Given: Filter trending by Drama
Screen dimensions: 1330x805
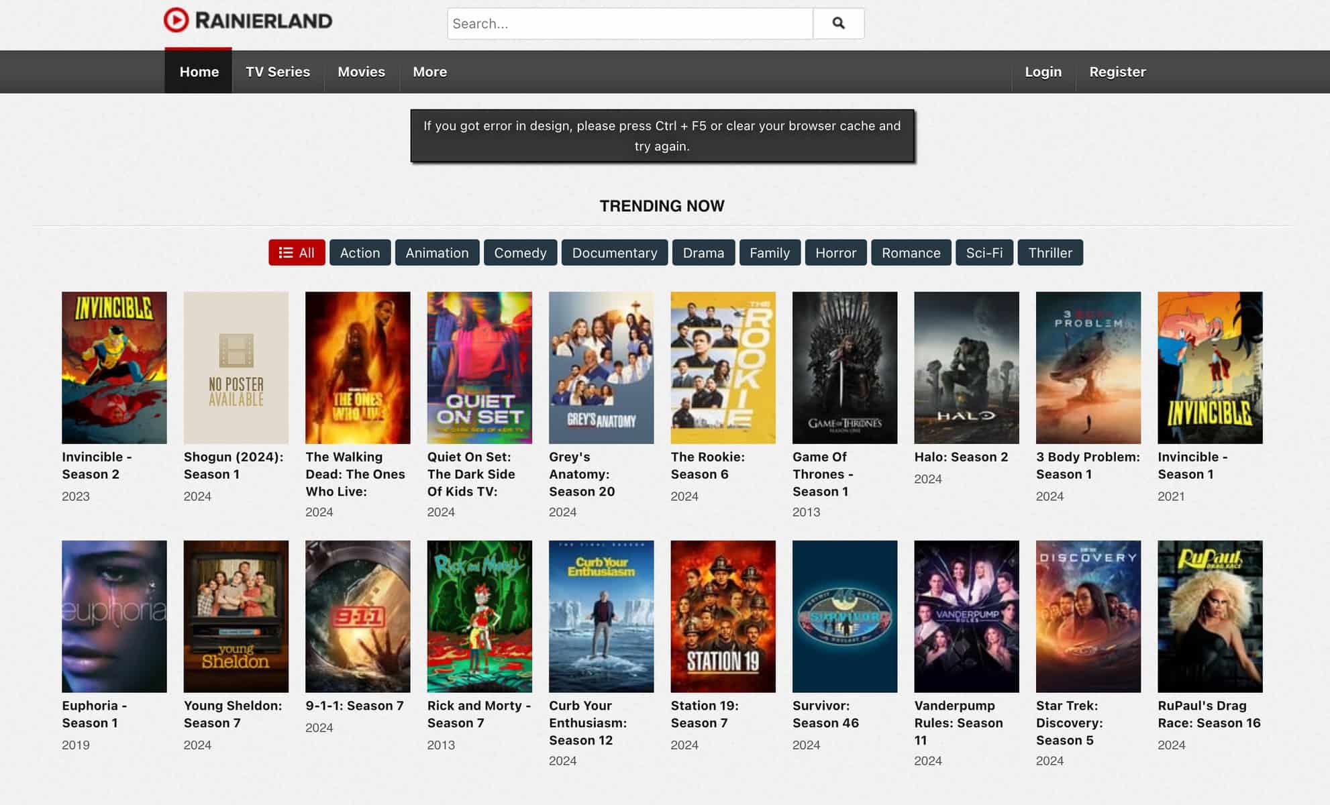Looking at the screenshot, I should 703,253.
